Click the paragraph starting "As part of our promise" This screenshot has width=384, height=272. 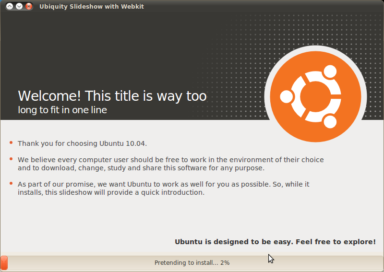[x=163, y=188]
